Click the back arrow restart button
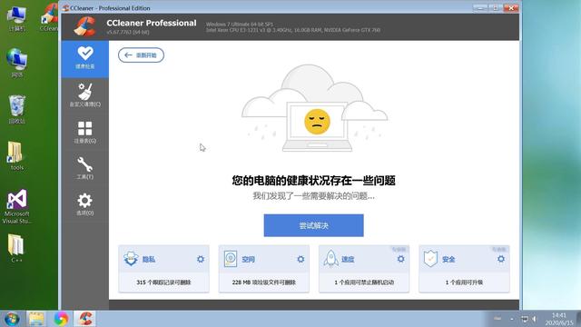Screen dimensions: 581x327 (141, 55)
